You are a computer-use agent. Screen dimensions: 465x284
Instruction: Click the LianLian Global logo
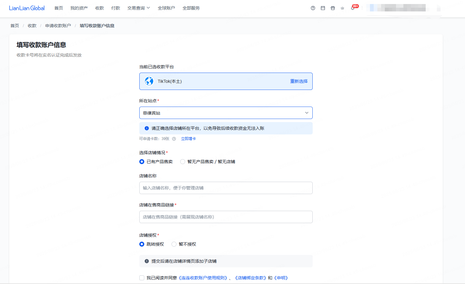point(27,8)
